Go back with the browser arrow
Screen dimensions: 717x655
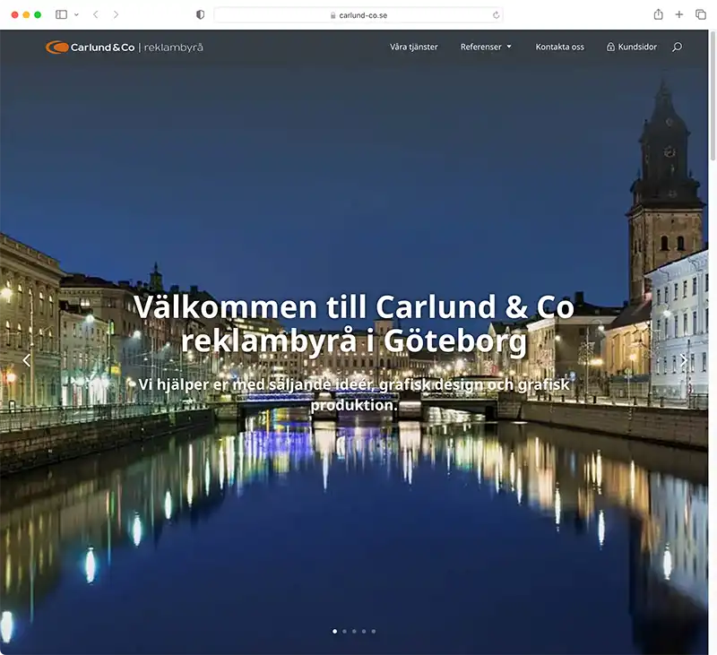pyautogui.click(x=96, y=14)
